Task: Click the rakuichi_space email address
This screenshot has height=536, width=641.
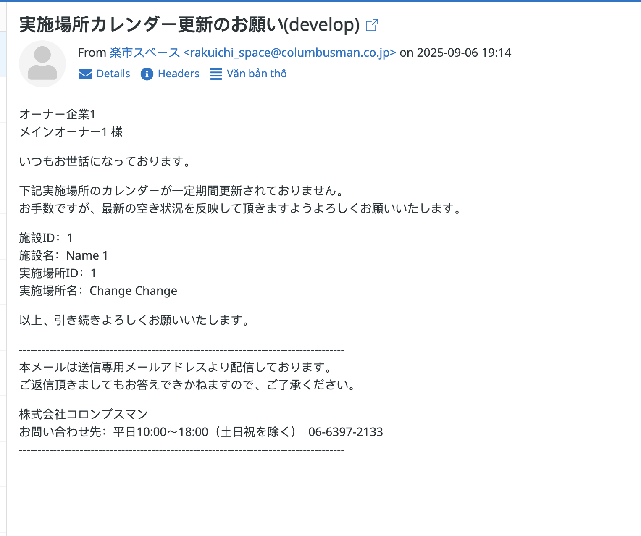Action: (x=290, y=53)
